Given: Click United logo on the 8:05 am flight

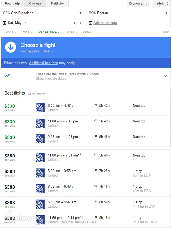Looking at the screenshot, I should point(40,108).
